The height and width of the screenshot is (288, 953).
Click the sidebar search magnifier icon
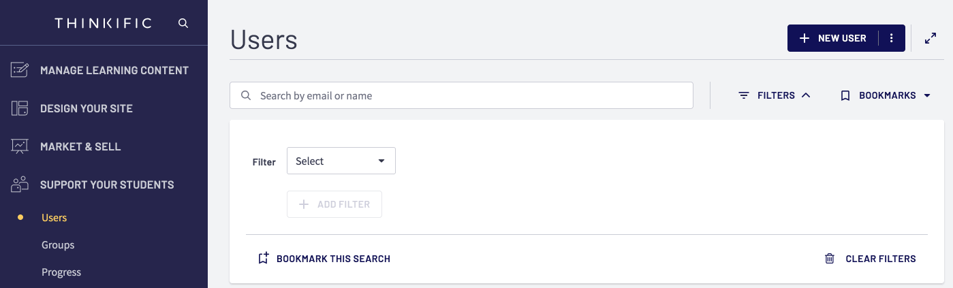pyautogui.click(x=183, y=23)
